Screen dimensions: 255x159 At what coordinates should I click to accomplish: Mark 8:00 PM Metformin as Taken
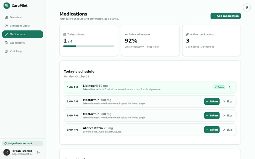(x=212, y=115)
